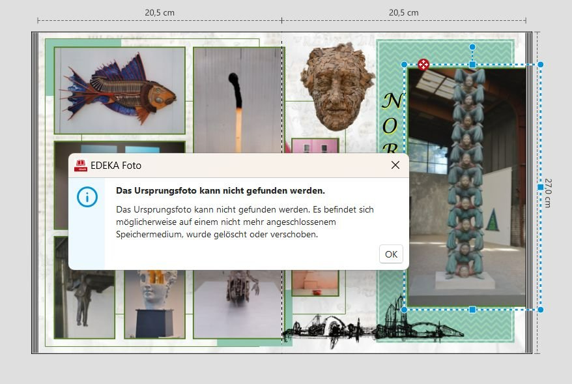Click the bottom-center square resize handle
This screenshot has width=572, height=384.
472,310
